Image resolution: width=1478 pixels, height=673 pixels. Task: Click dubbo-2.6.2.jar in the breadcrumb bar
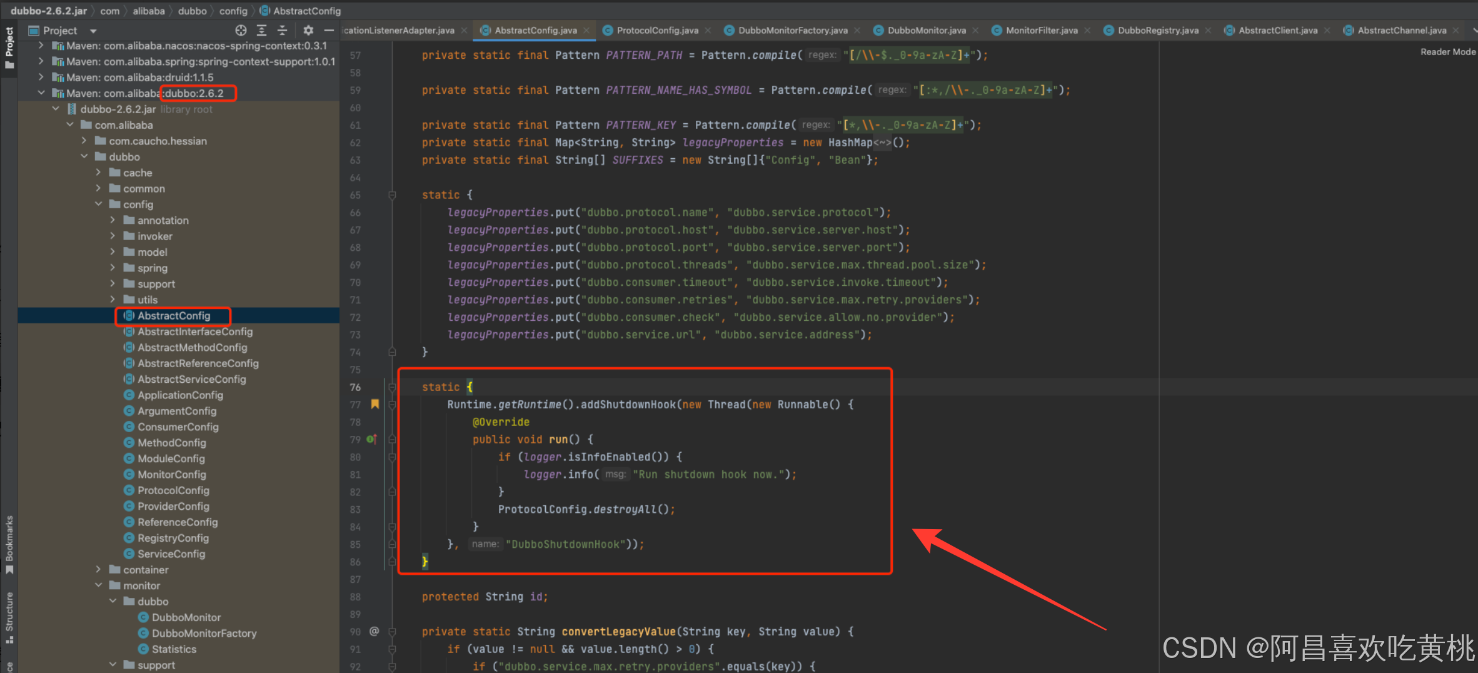tap(49, 11)
